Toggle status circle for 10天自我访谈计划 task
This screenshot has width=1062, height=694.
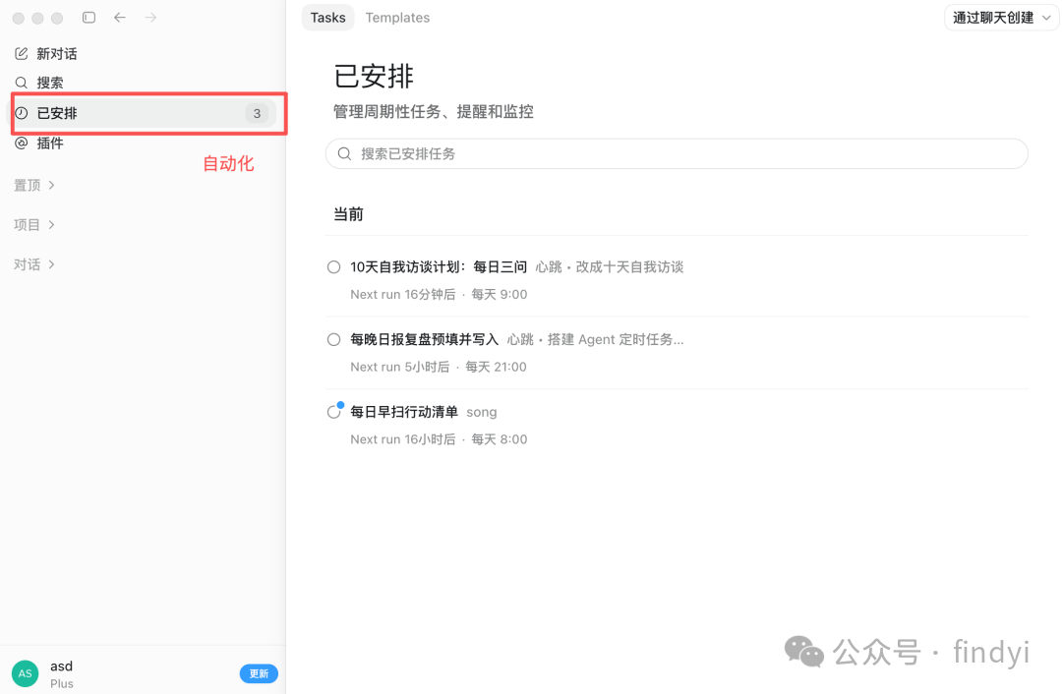tap(334, 266)
